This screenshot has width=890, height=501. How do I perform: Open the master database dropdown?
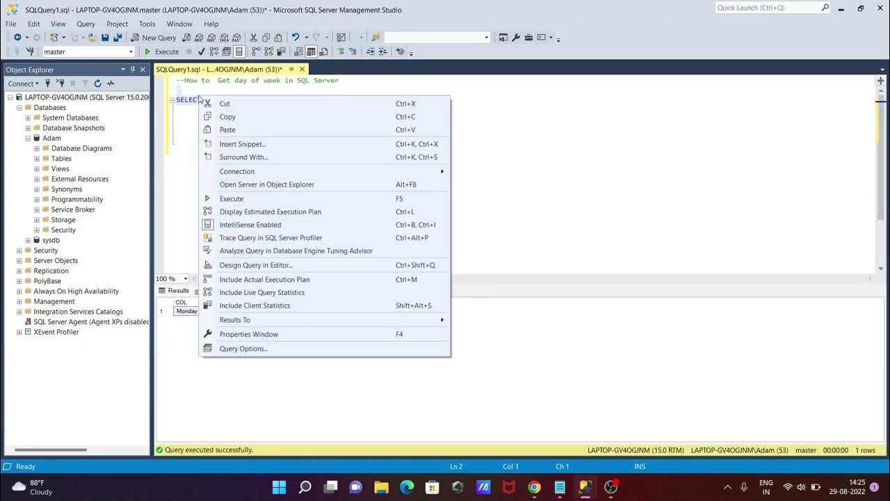pyautogui.click(x=131, y=51)
